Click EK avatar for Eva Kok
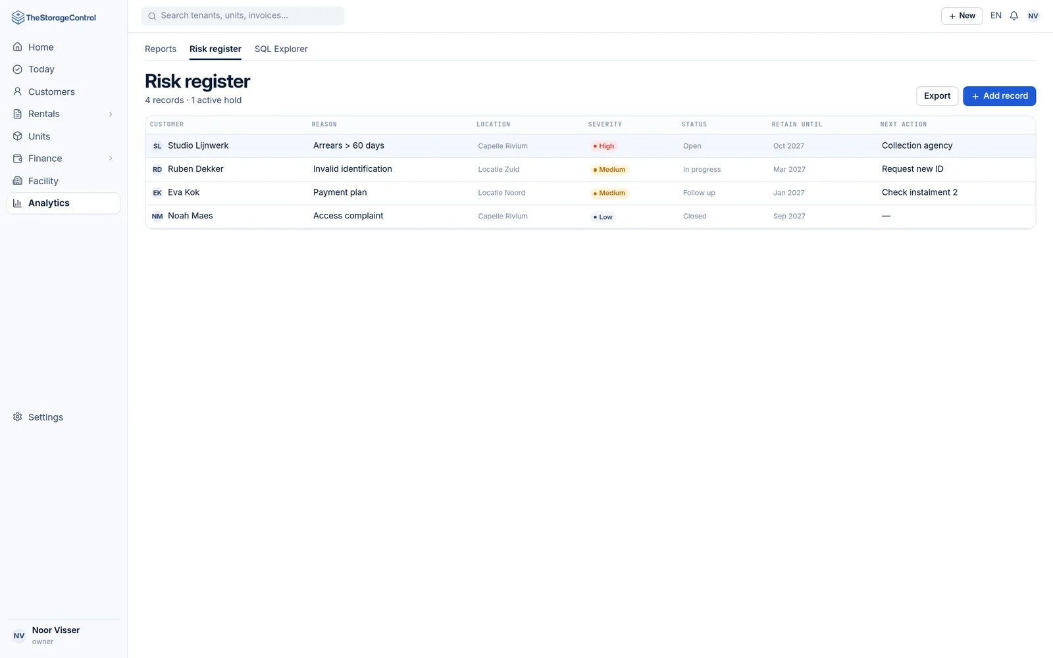 157,193
